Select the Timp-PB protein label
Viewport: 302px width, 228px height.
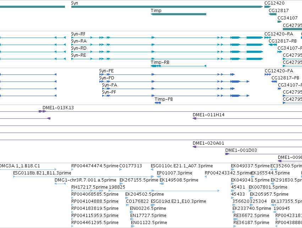(164, 99)
